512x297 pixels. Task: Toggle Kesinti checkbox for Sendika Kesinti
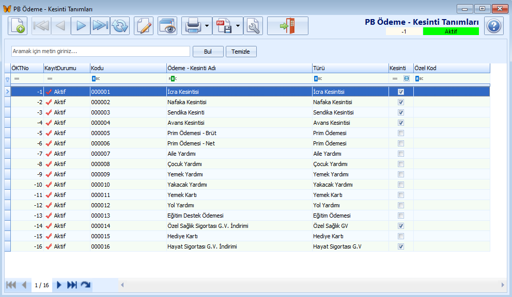pos(401,112)
